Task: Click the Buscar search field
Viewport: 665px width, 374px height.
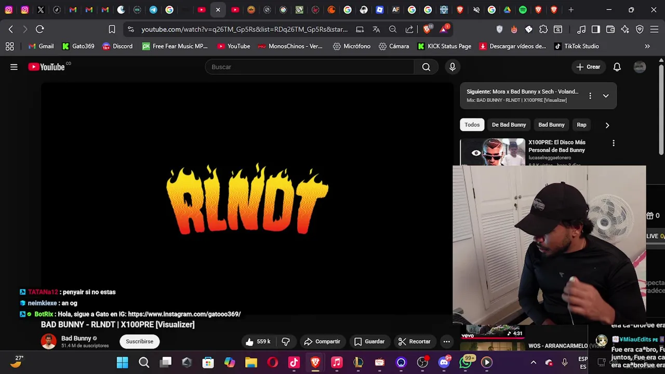Action: [310, 67]
